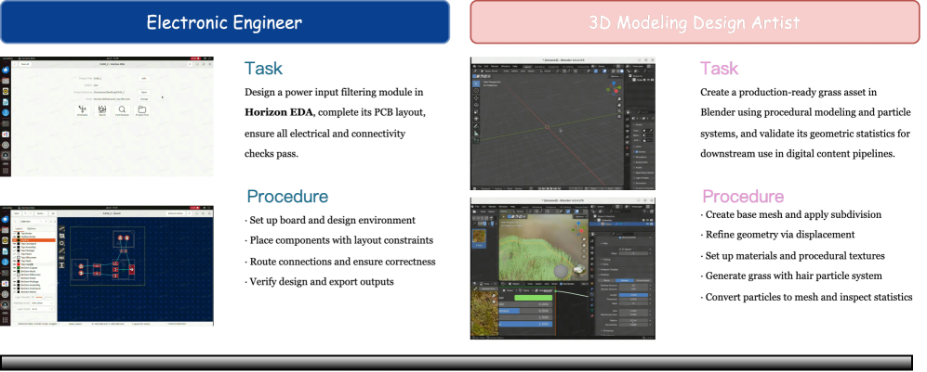
Task: Open the Object Mode dropdown in Blender header
Action: tap(493, 71)
